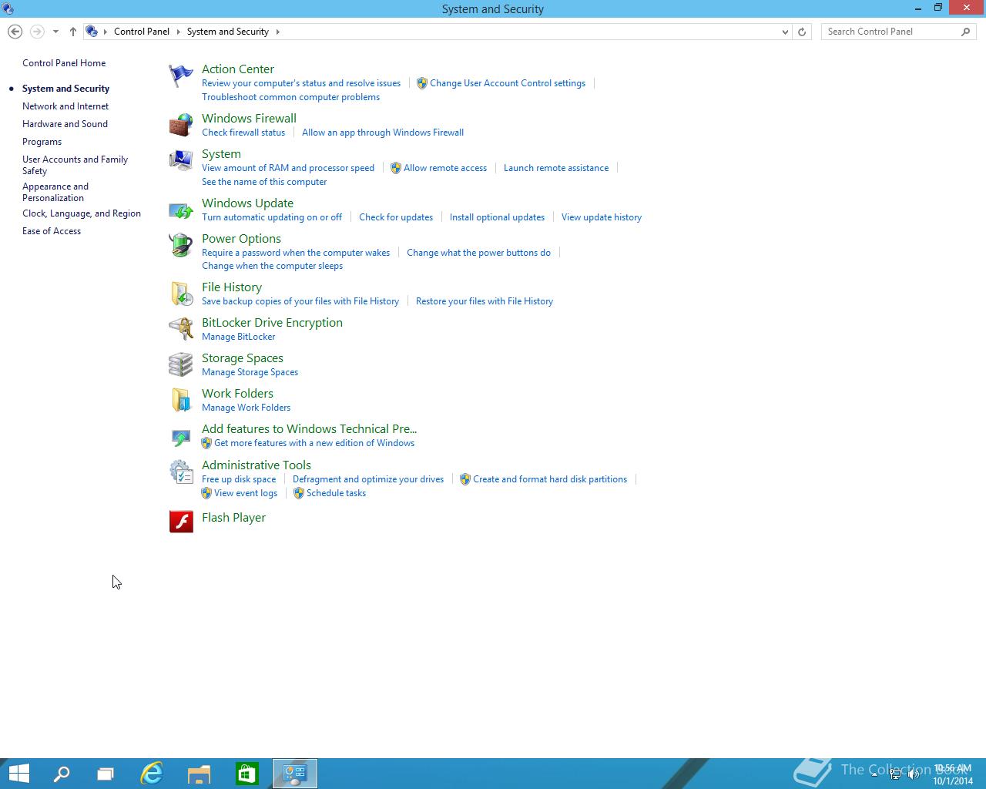Open the Administrative Tools icon
This screenshot has width=986, height=789.
181,472
